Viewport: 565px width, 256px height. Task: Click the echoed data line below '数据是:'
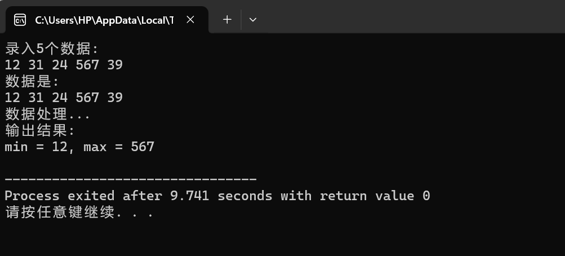pyautogui.click(x=64, y=98)
